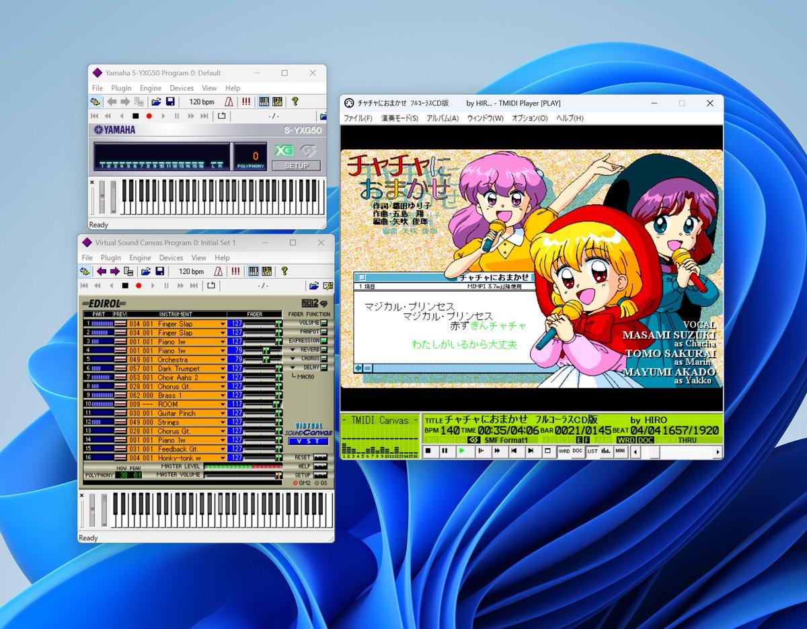This screenshot has height=629, width=807.
Task: Expand the DELAY macro arrow
Action: tap(293, 368)
